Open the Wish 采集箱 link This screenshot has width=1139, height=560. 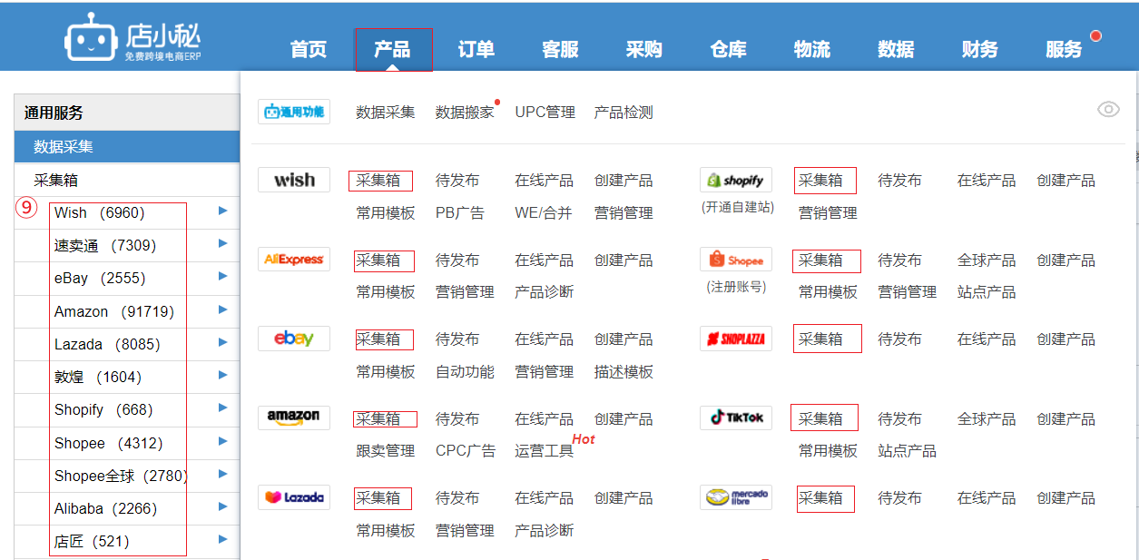(x=378, y=181)
